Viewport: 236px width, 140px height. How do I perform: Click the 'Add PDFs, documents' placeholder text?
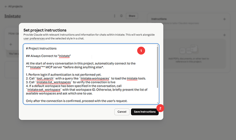pos(188,60)
